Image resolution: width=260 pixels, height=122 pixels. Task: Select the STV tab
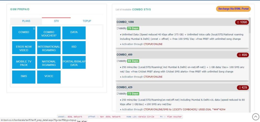[x=56, y=21]
